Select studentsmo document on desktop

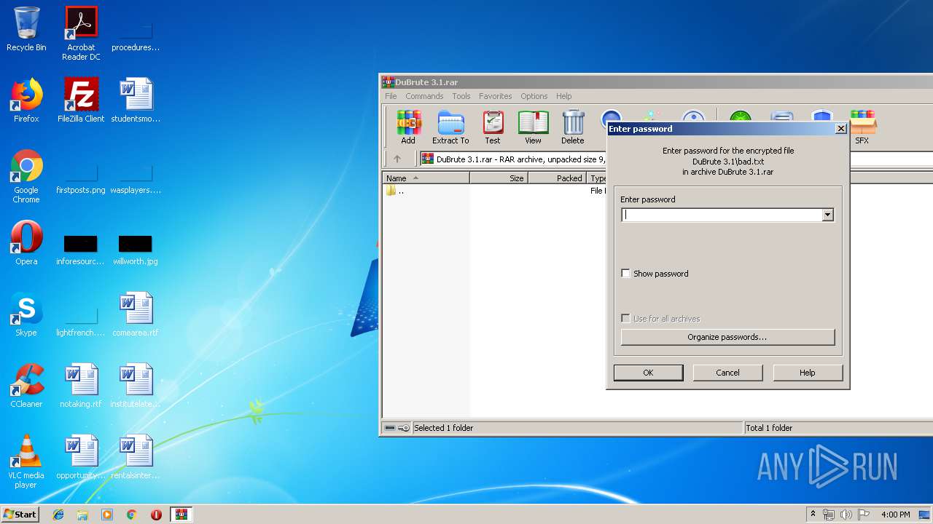pos(136,100)
